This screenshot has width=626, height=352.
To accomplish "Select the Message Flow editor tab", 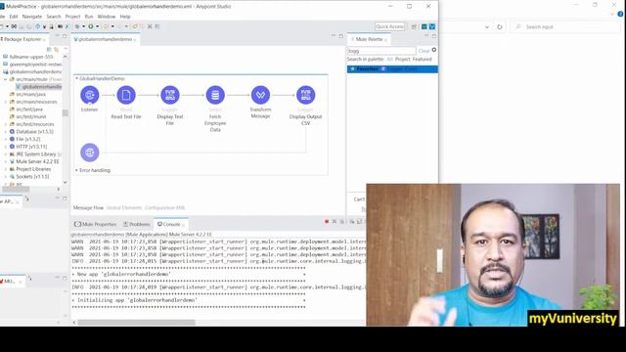I will [x=88, y=207].
